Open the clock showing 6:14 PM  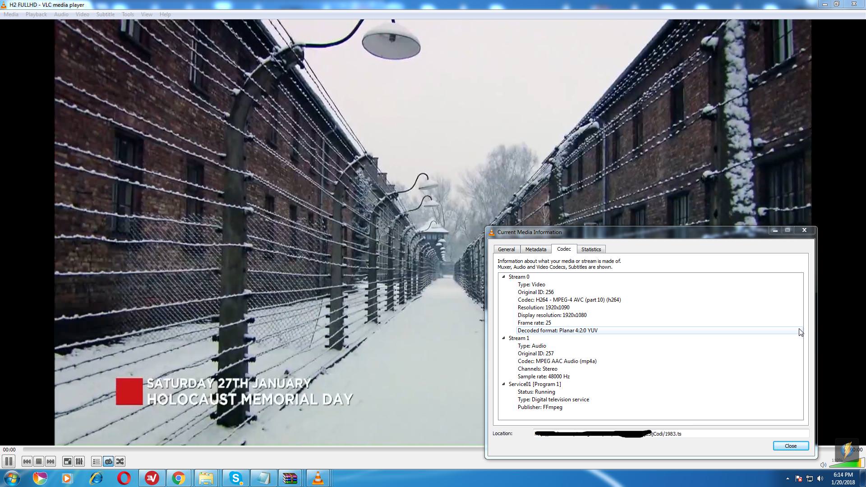(843, 478)
